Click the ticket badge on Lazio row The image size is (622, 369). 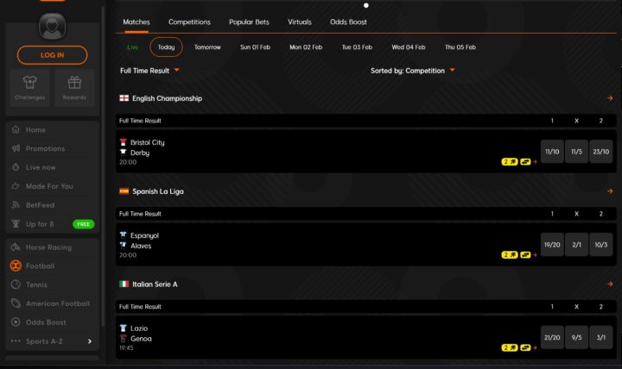tap(525, 347)
